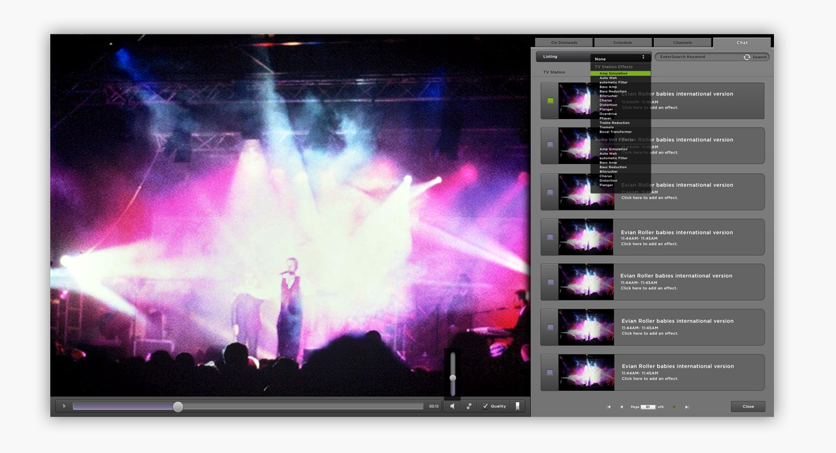Tick the checkbox on the last listing
This screenshot has height=453, width=836.
[550, 373]
